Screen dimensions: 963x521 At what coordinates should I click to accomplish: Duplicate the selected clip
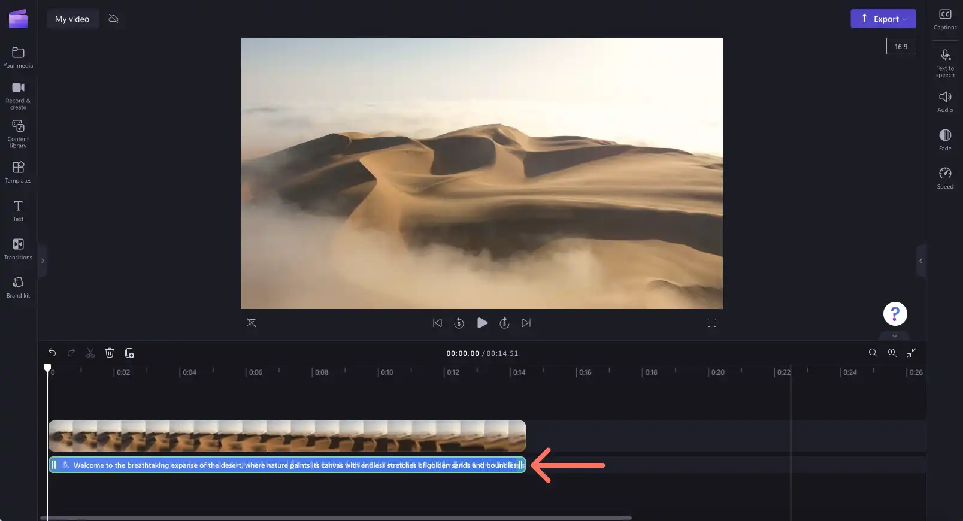pyautogui.click(x=129, y=353)
